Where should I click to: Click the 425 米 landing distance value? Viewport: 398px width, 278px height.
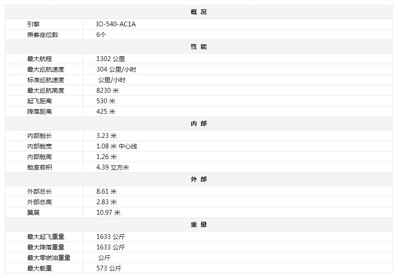point(106,112)
